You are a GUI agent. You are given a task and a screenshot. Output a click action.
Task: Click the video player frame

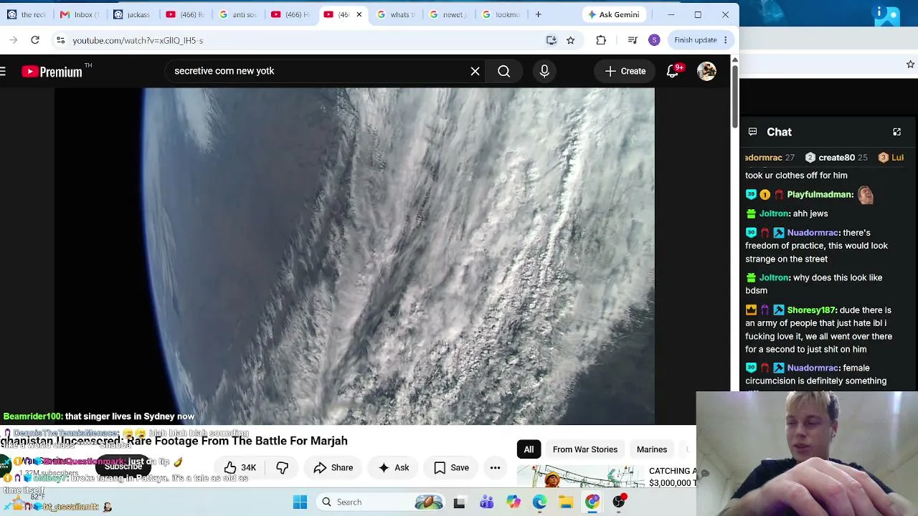pyautogui.click(x=354, y=257)
